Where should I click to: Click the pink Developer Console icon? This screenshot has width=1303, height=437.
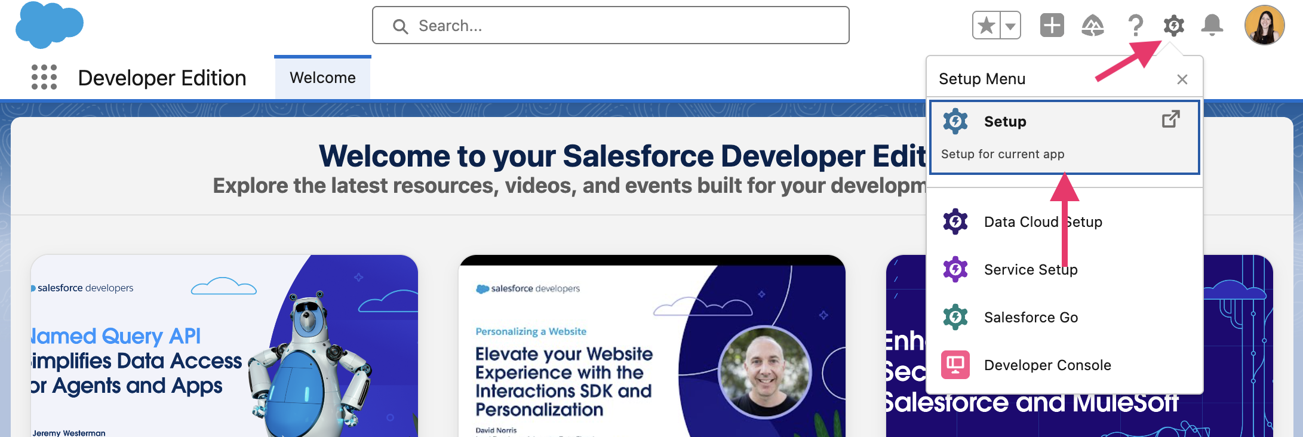[955, 365]
